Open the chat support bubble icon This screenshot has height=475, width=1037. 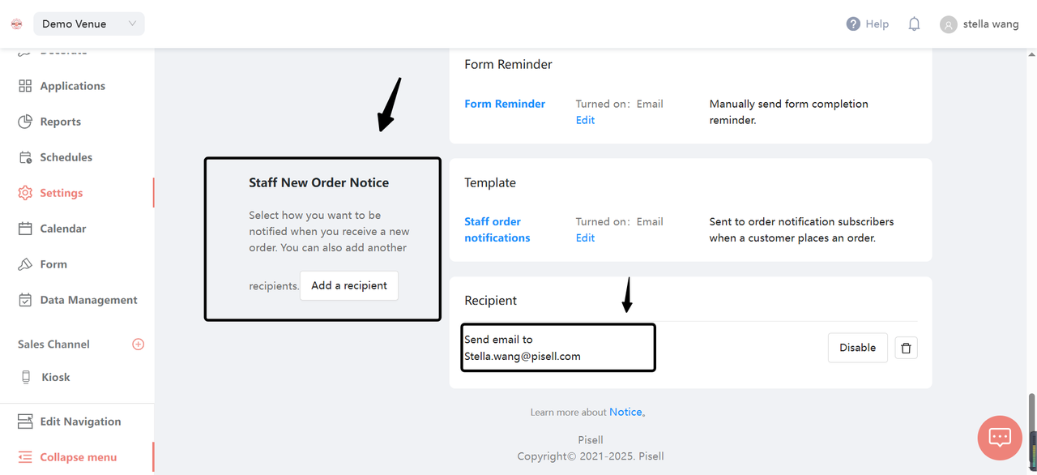(x=1000, y=437)
